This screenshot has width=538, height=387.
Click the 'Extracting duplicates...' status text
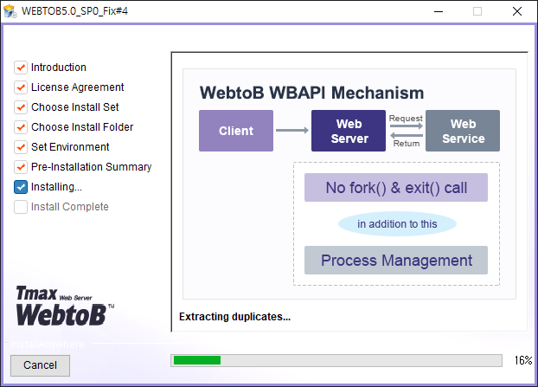pos(234,317)
